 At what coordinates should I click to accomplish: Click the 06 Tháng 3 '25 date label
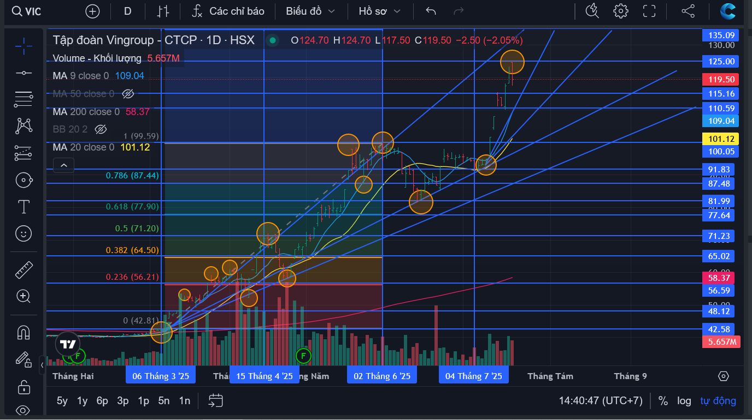161,376
